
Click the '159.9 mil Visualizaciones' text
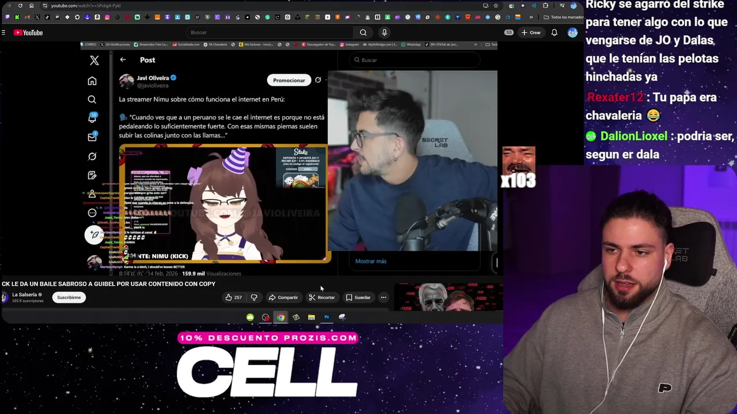[x=211, y=274]
